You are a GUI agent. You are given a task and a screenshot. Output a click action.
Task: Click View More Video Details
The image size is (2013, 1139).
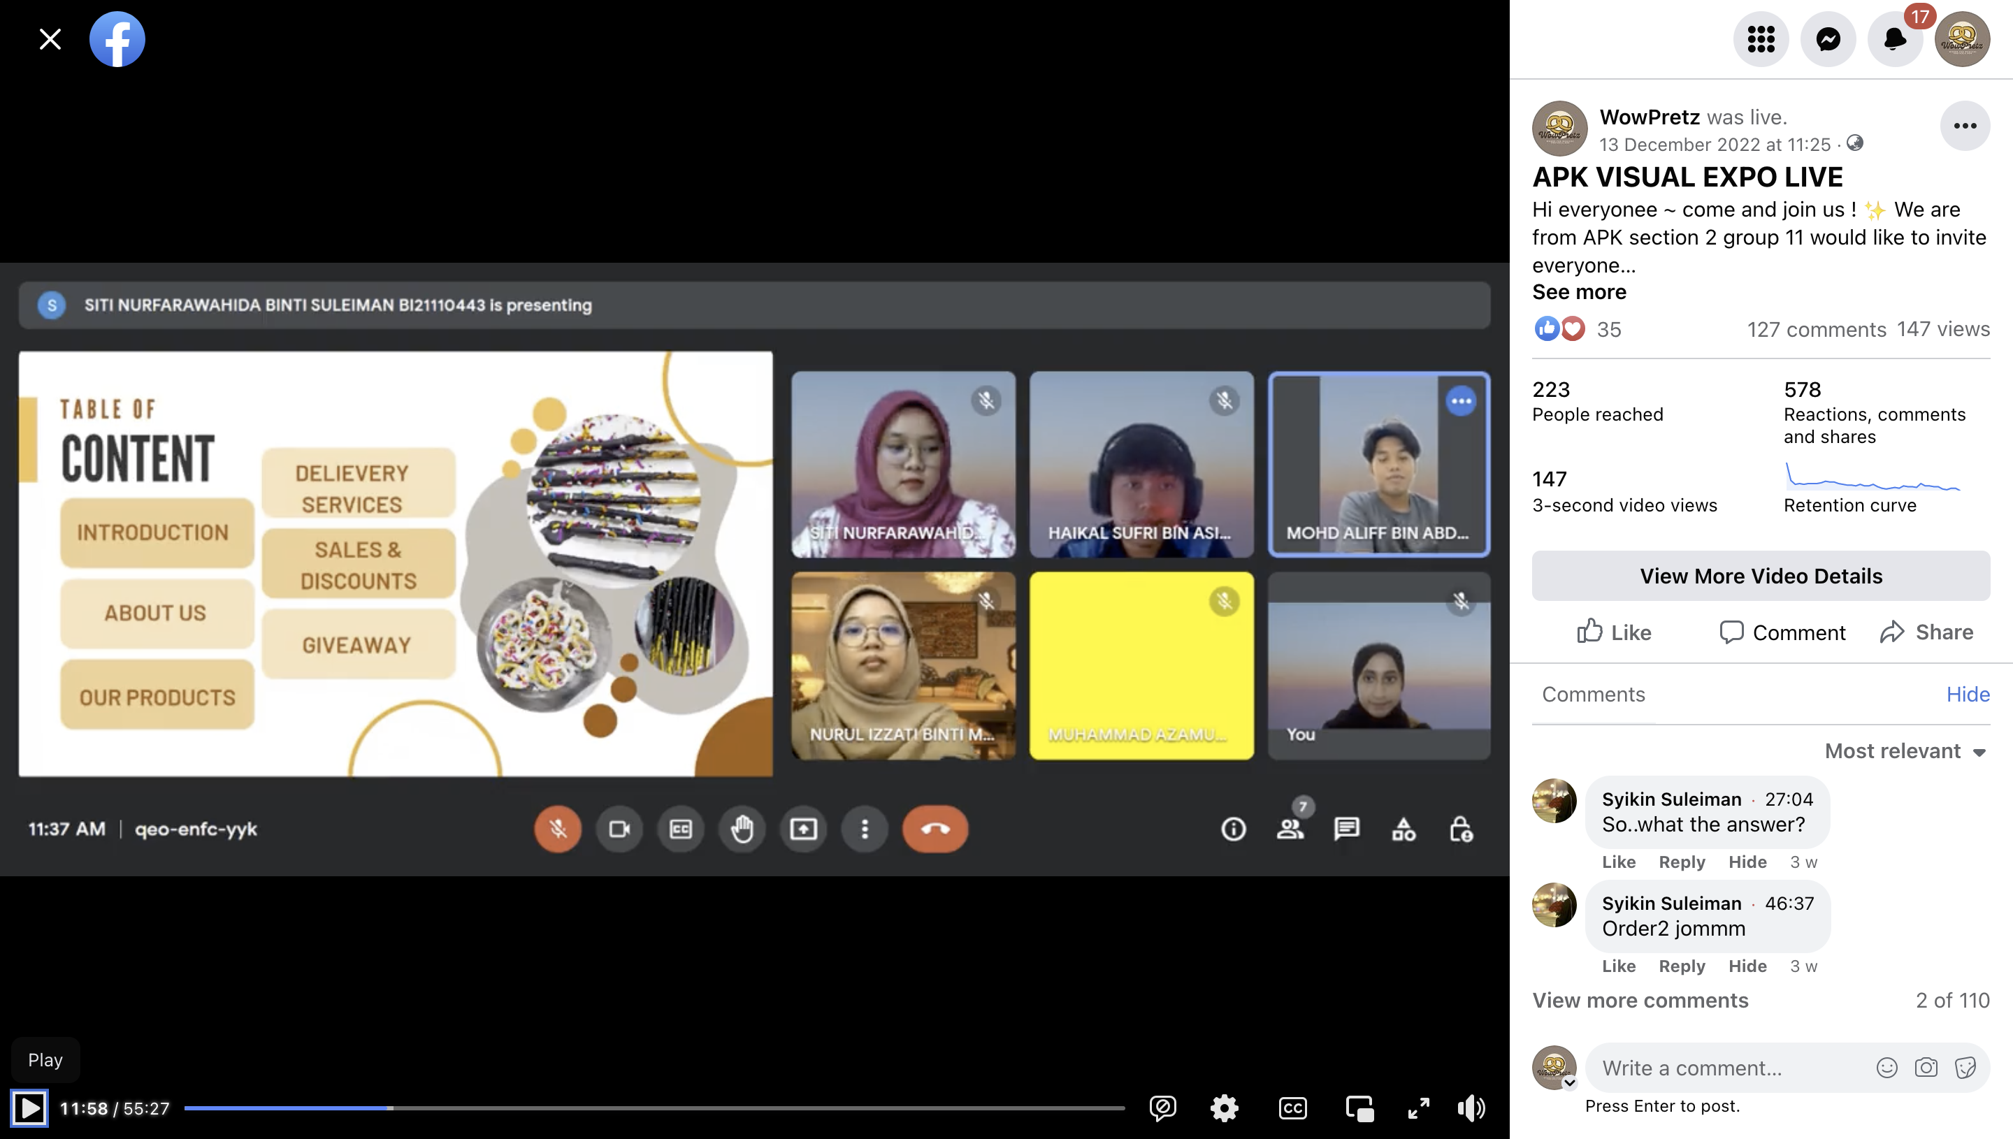[x=1760, y=576]
